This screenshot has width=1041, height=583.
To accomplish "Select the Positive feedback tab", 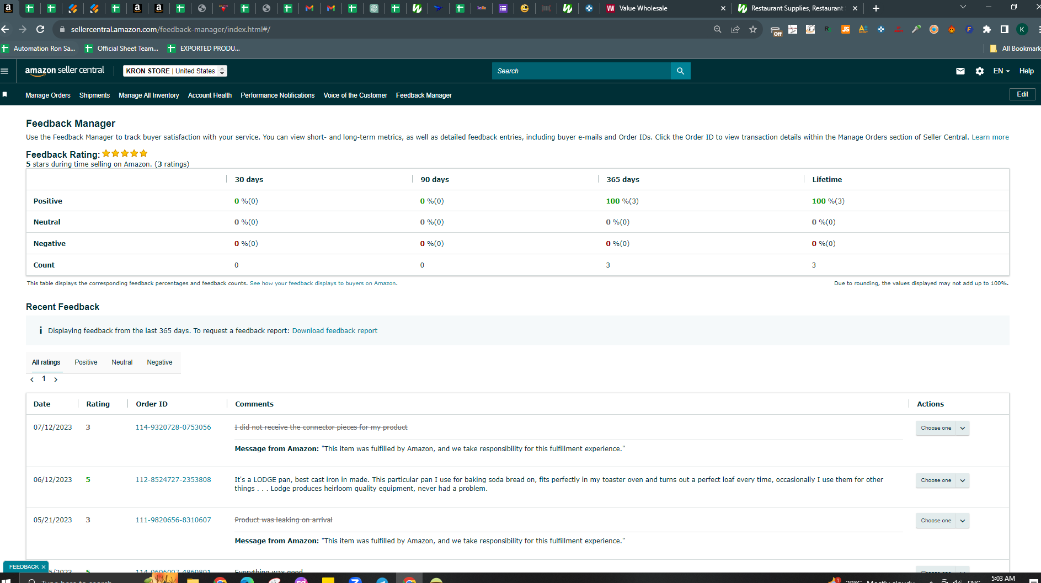I will point(86,362).
